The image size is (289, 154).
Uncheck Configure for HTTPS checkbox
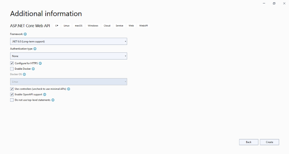click(12, 63)
